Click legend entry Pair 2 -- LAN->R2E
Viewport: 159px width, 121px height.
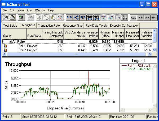click(x=136, y=69)
